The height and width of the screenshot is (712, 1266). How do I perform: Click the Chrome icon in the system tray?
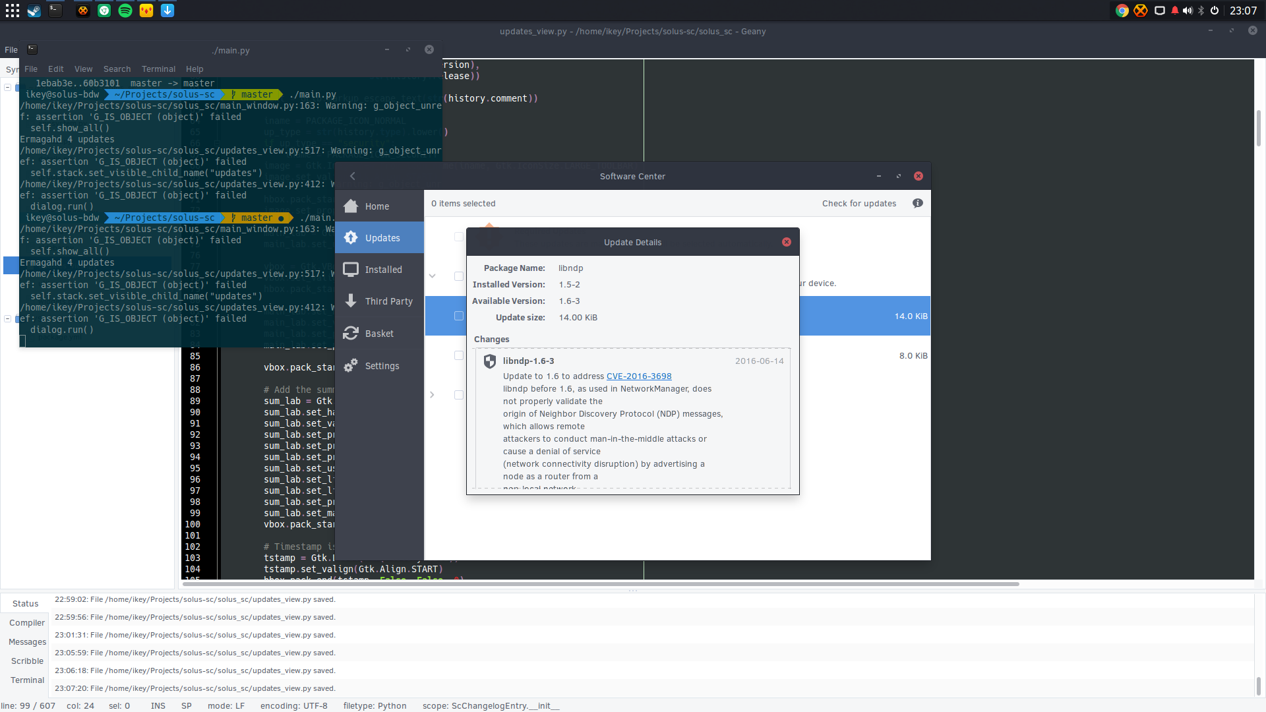coord(1122,11)
